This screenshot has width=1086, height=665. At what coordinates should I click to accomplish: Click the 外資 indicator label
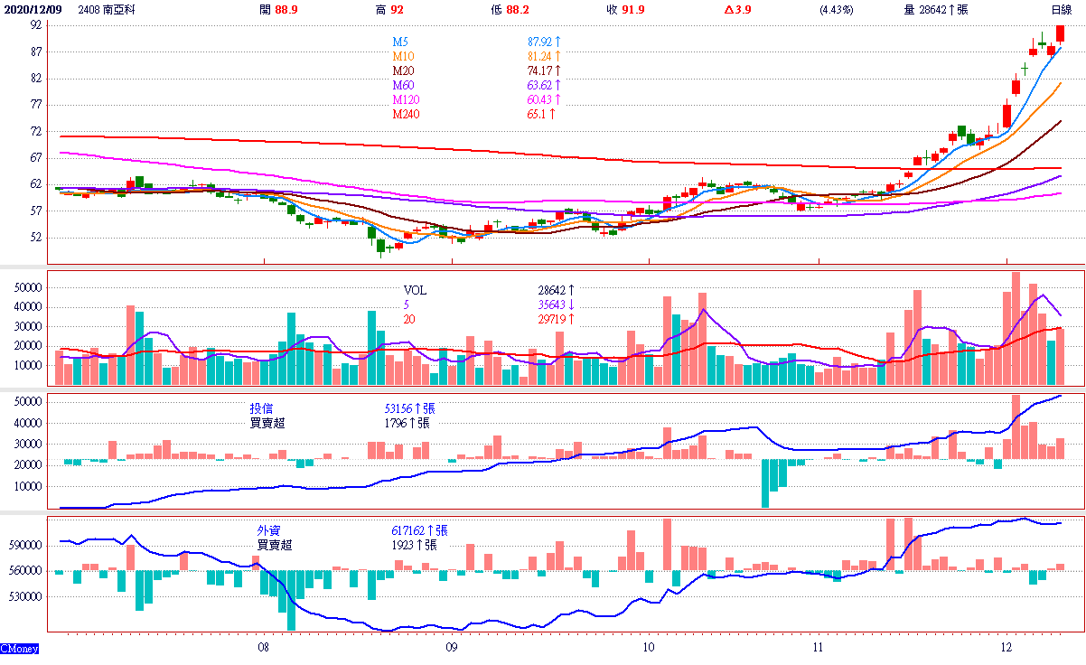[x=268, y=531]
